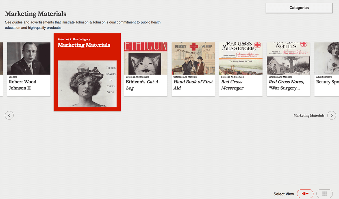The image size is (339, 199).
Task: Click the 'Beauty Spo' card title
Action: pyautogui.click(x=327, y=82)
